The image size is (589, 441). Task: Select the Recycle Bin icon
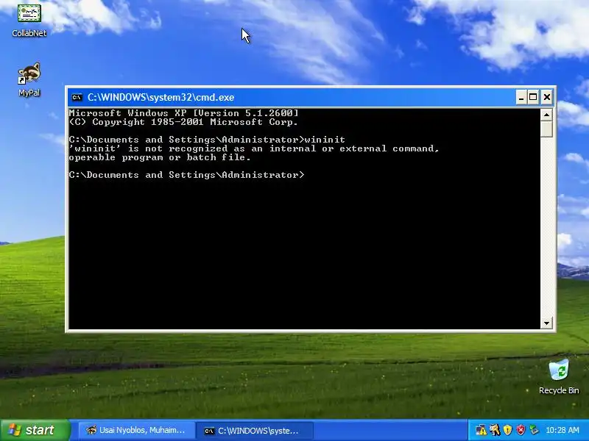(559, 376)
